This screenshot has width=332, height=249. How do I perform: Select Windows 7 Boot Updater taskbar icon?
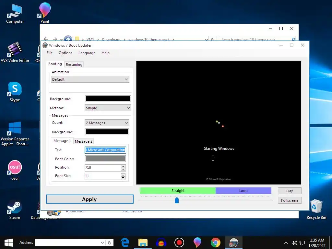pos(233,243)
